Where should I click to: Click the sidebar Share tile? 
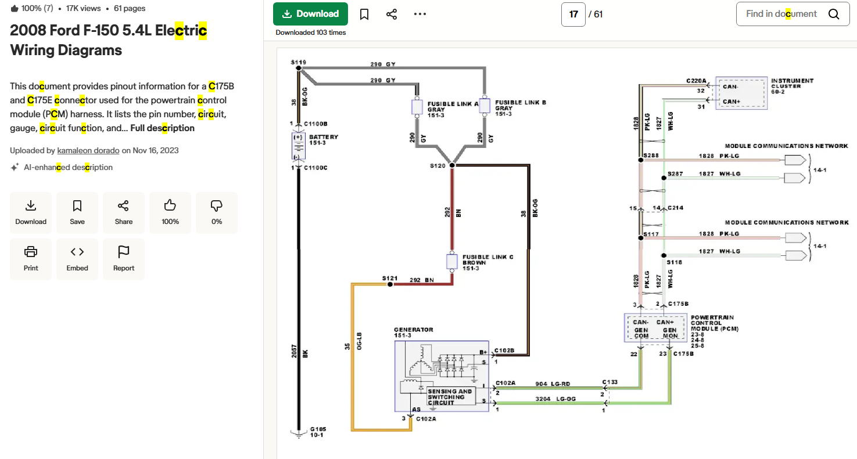(124, 213)
